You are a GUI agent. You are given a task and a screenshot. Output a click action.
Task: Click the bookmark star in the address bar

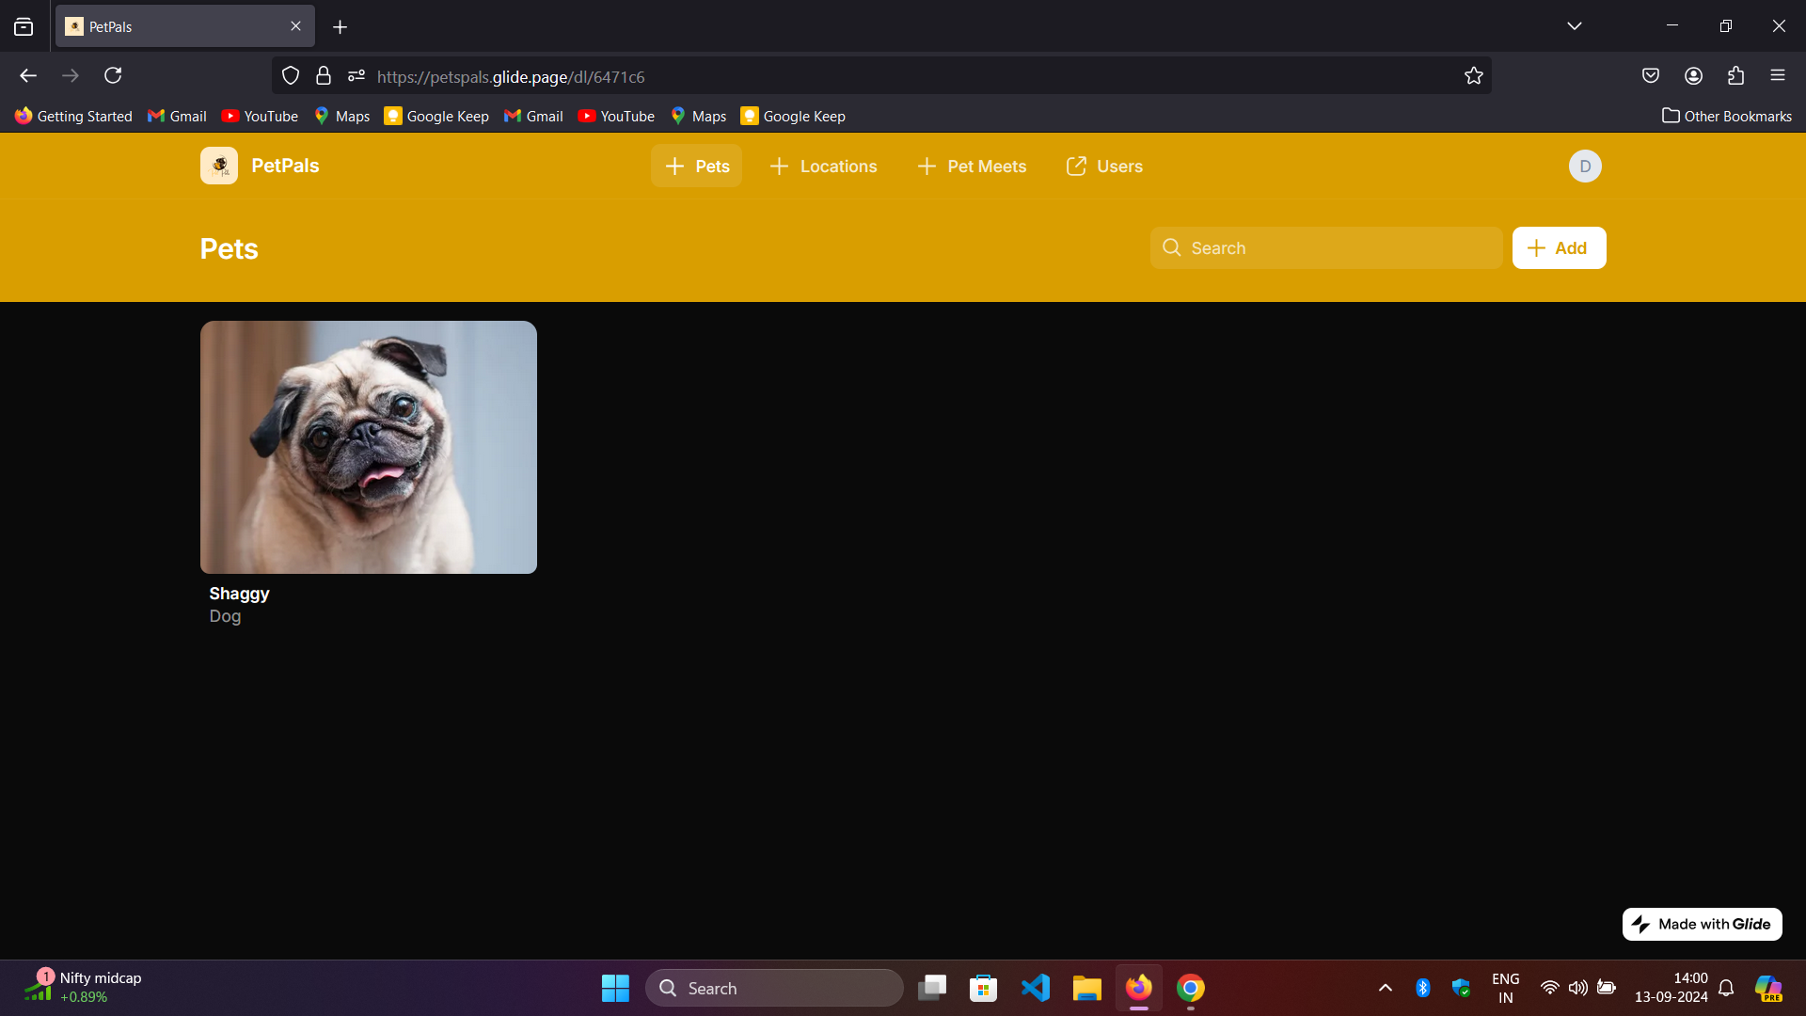pyautogui.click(x=1474, y=75)
